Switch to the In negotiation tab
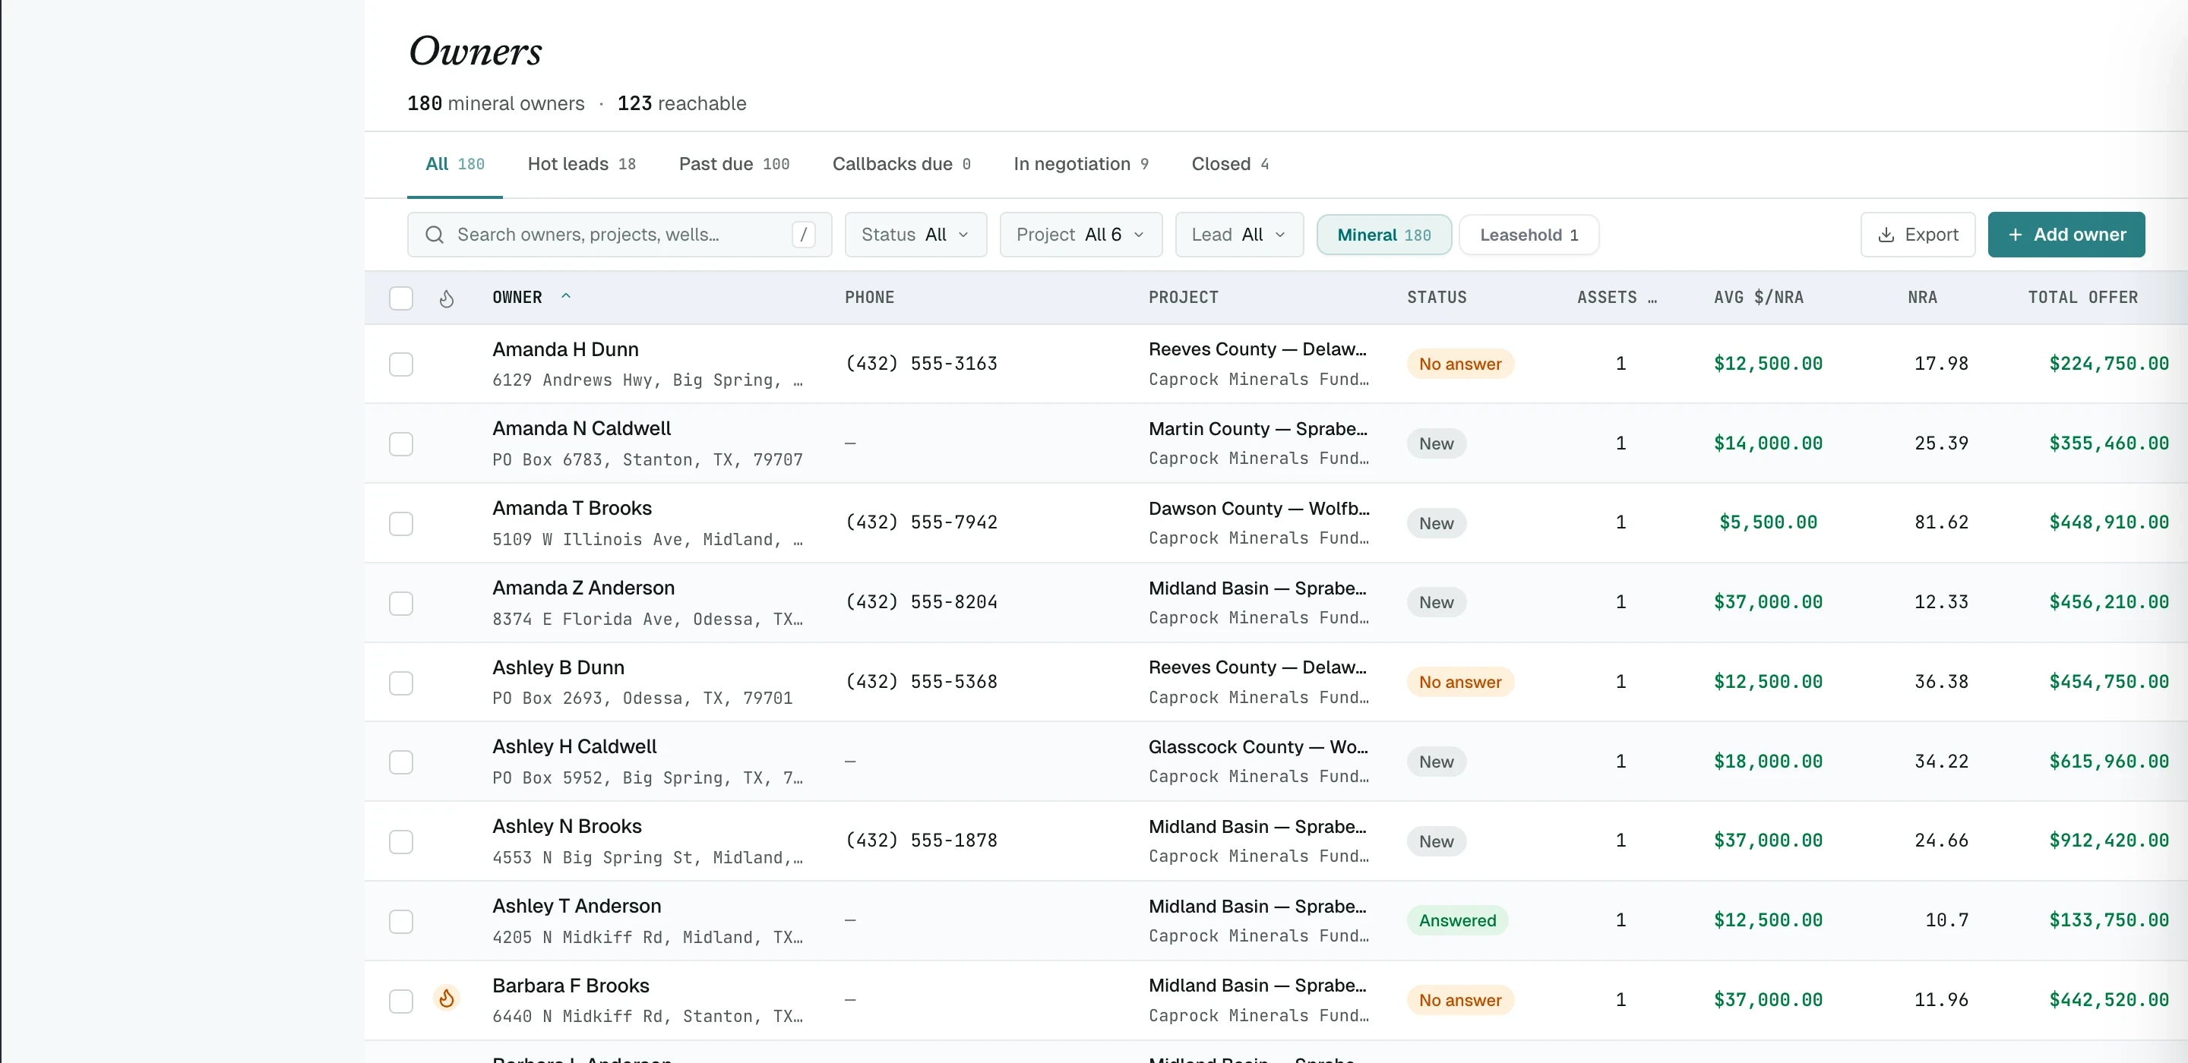 [x=1080, y=164]
